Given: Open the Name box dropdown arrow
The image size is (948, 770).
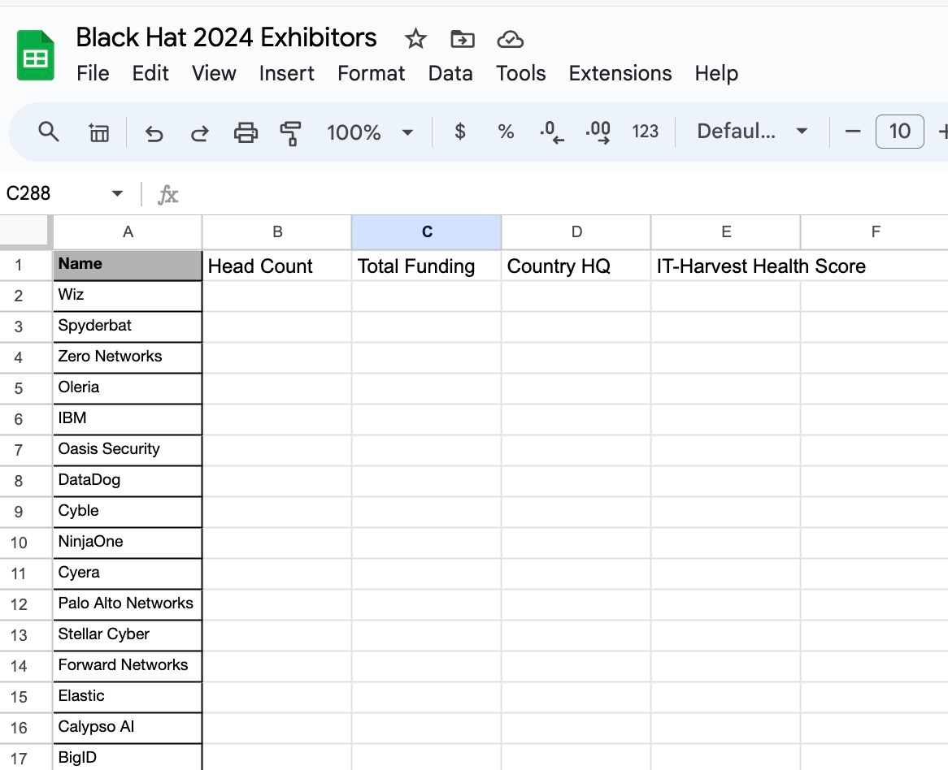Looking at the screenshot, I should pos(117,193).
